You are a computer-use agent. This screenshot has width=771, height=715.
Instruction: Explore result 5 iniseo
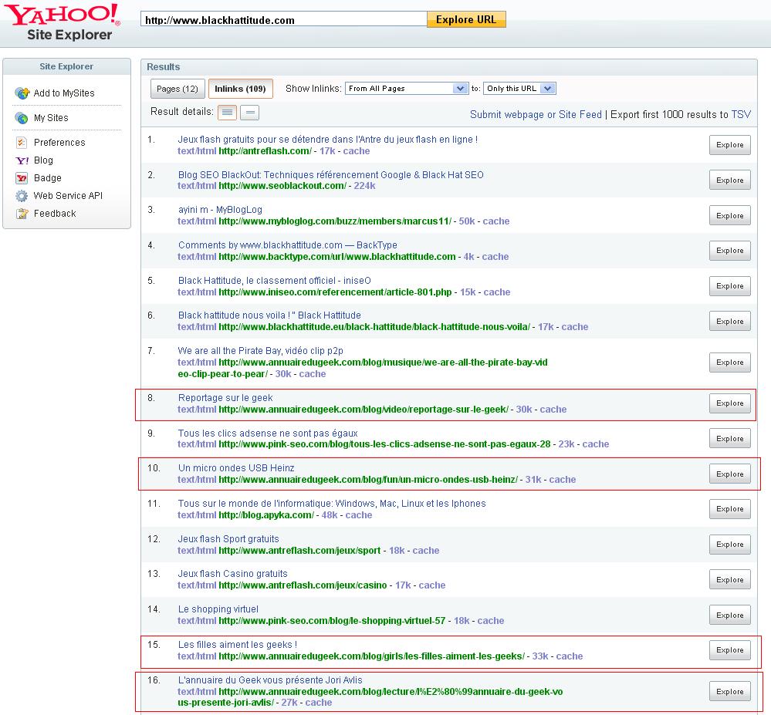point(729,286)
